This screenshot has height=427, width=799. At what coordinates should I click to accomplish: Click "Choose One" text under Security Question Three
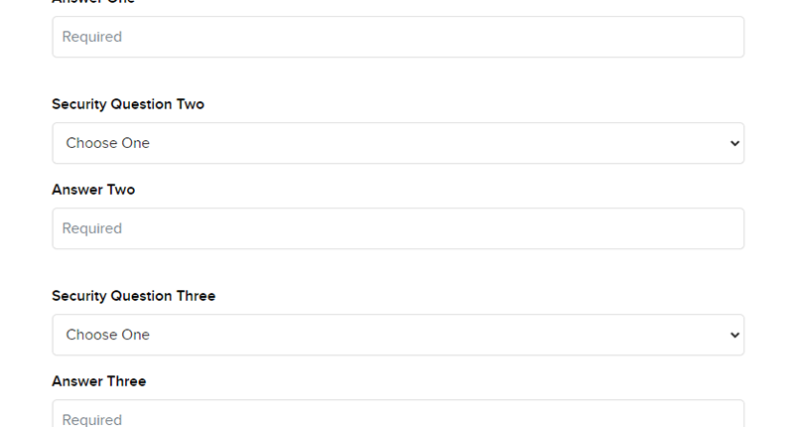click(107, 335)
